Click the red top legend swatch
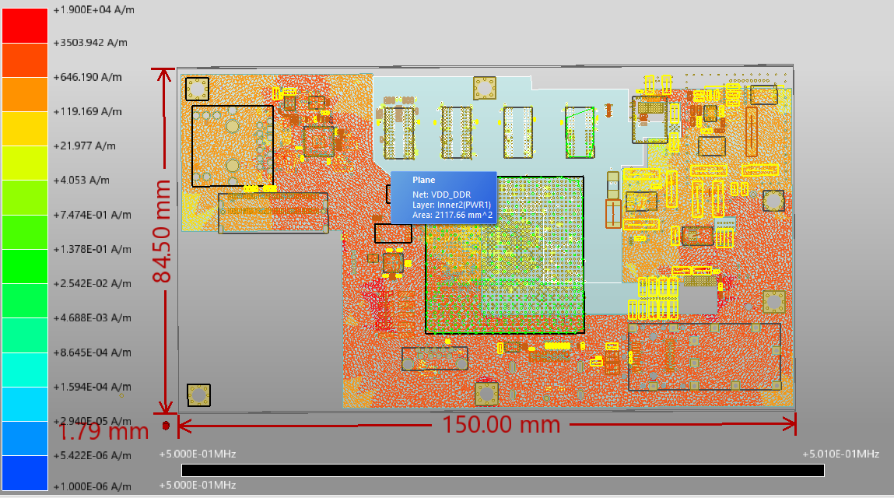894x498 pixels. point(25,24)
